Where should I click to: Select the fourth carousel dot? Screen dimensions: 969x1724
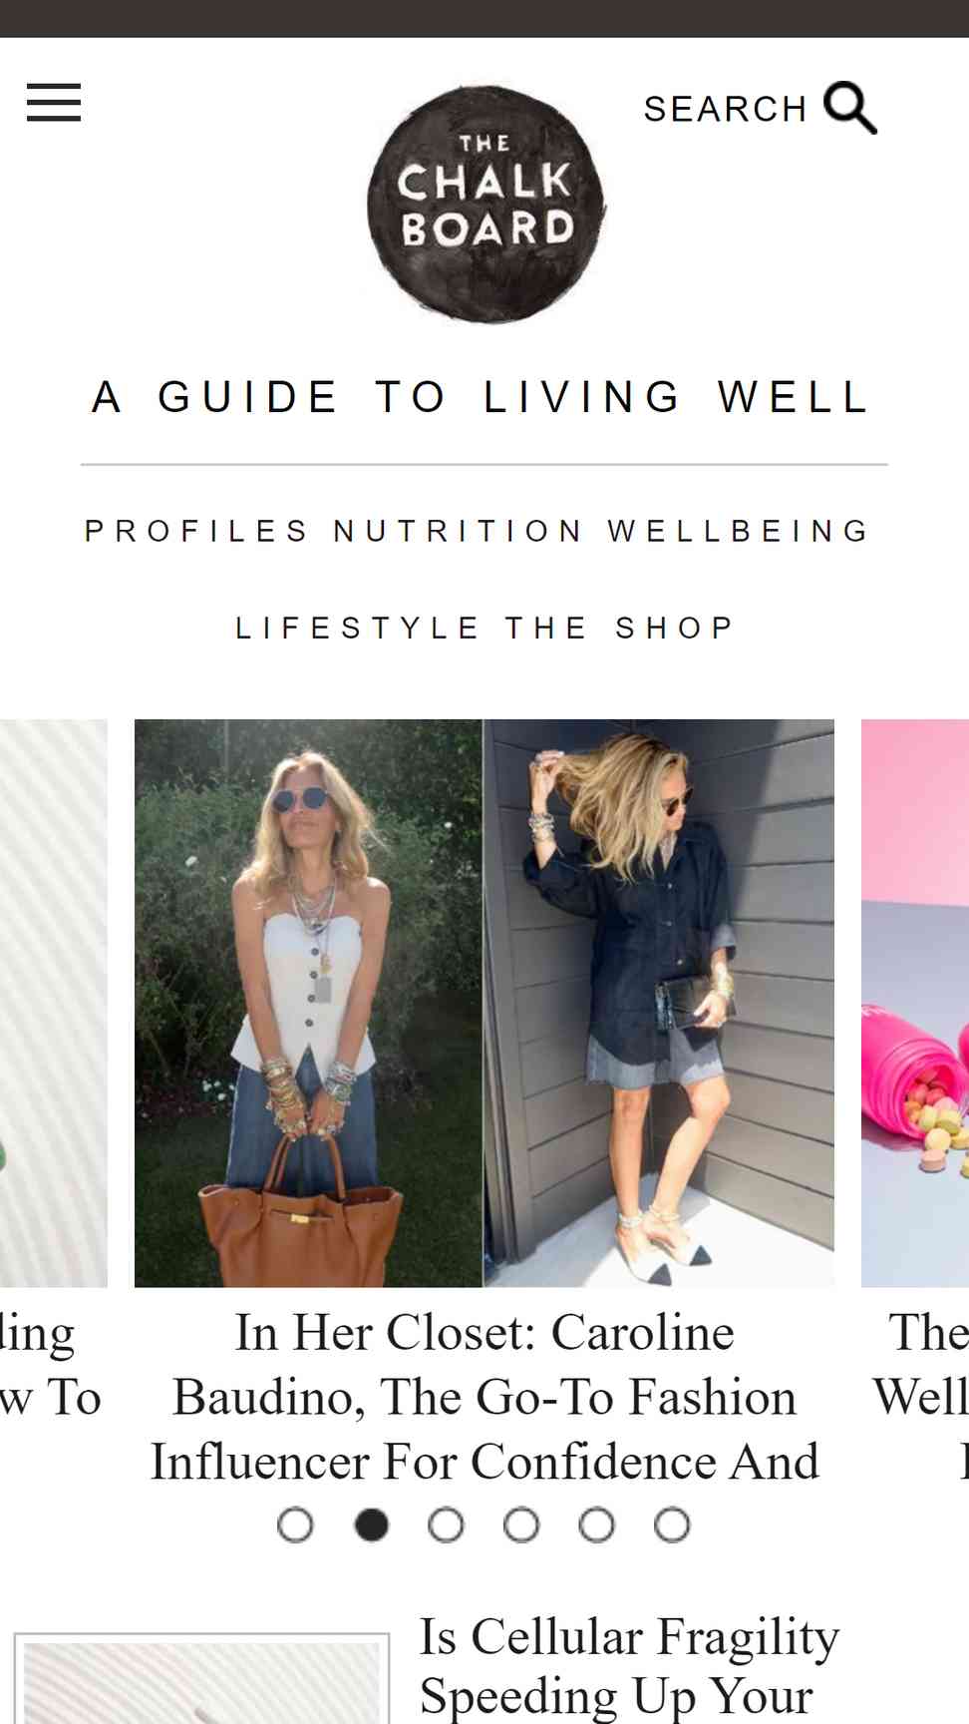pos(521,1524)
